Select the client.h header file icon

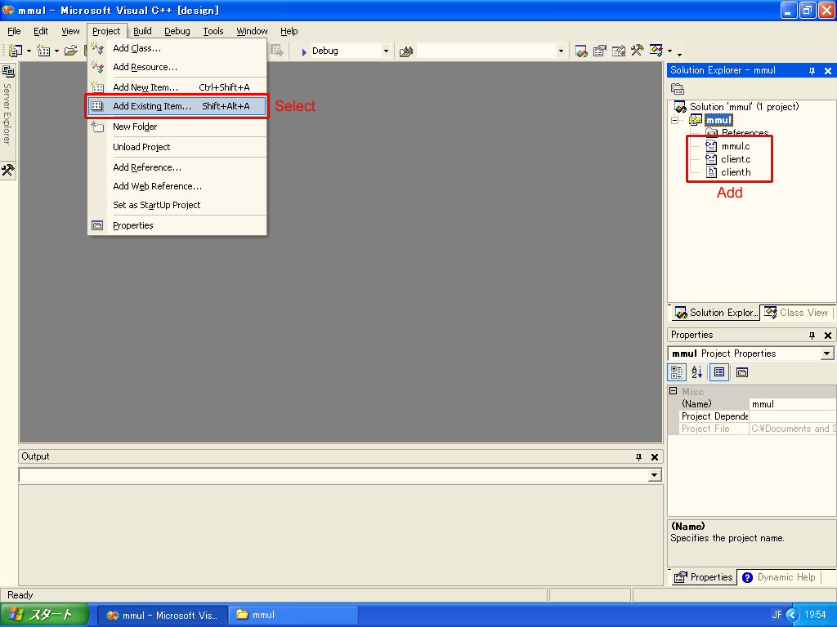711,171
